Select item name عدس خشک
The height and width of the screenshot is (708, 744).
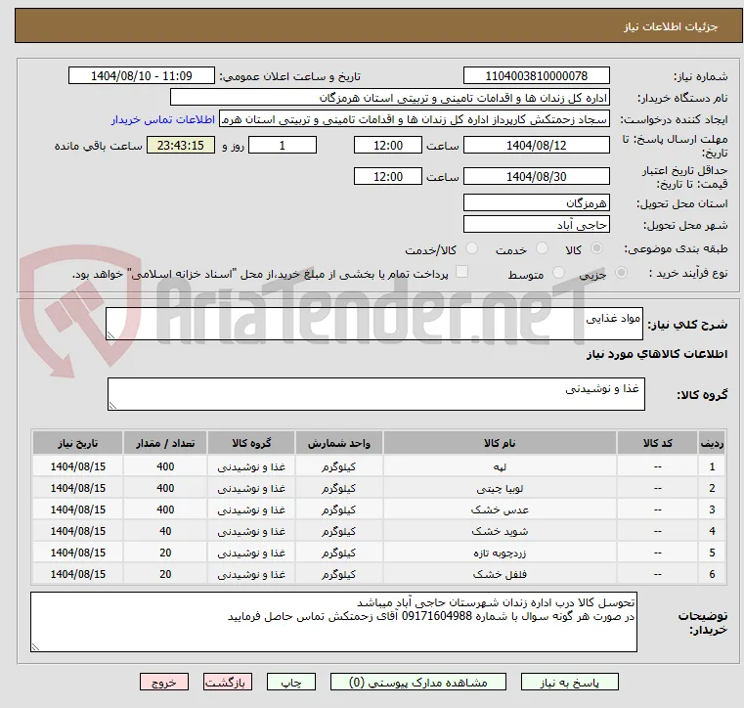coord(500,509)
